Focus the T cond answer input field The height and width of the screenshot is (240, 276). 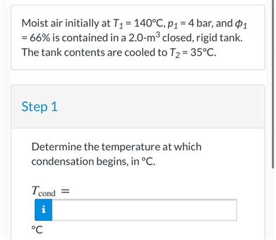pyautogui.click(x=144, y=210)
